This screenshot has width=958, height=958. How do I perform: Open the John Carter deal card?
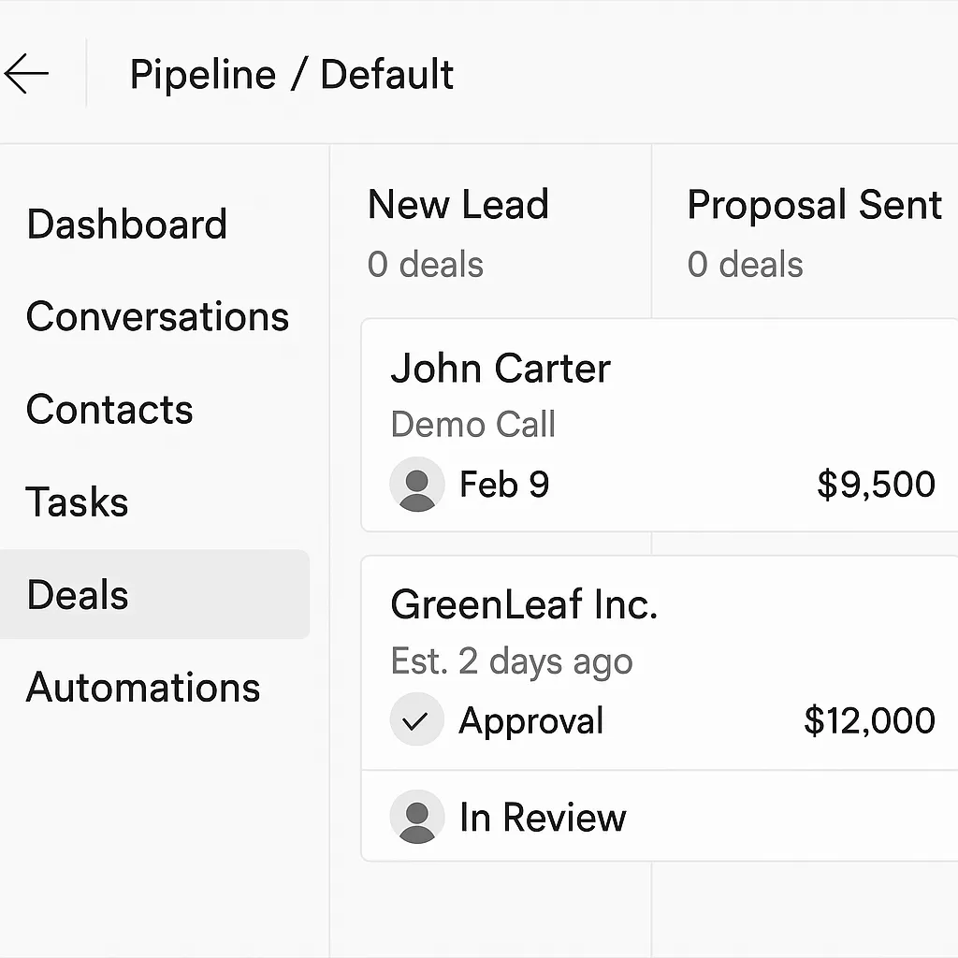click(660, 426)
